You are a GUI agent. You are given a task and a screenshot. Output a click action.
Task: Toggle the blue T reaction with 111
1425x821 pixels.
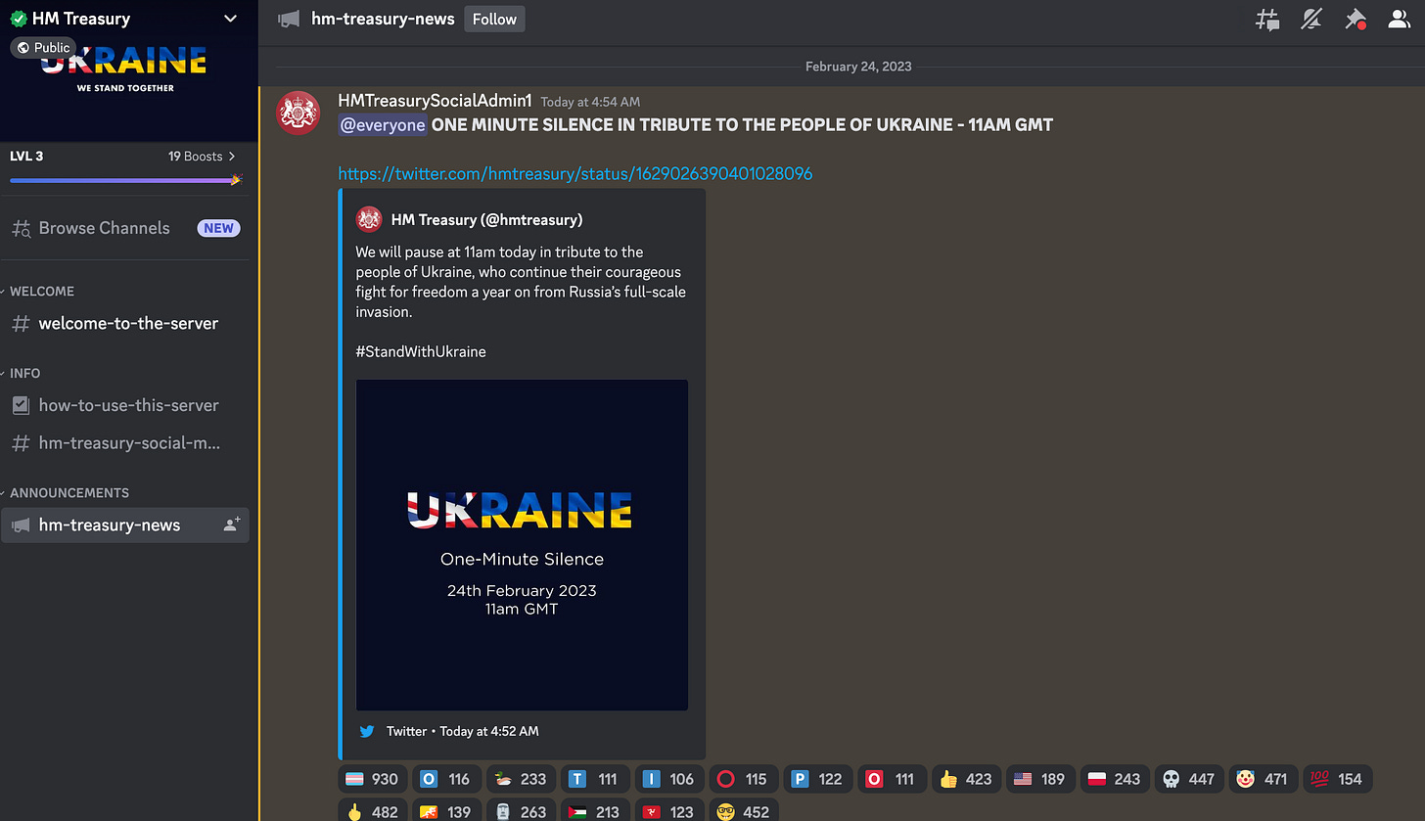click(594, 779)
